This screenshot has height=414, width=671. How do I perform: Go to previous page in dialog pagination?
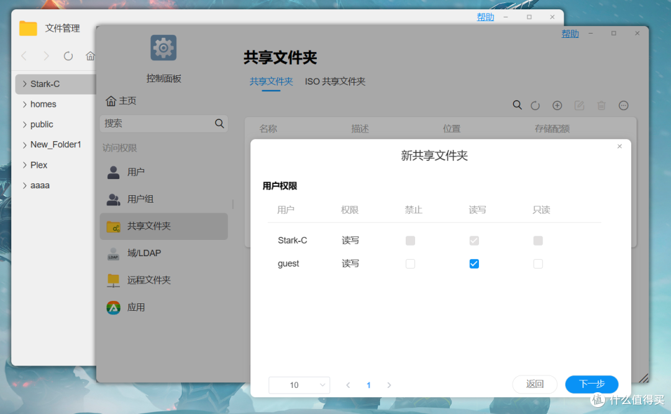[x=348, y=385]
